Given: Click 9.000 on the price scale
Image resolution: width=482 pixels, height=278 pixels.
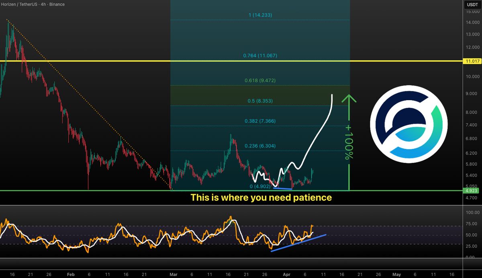Looking at the screenshot, I should point(472,94).
